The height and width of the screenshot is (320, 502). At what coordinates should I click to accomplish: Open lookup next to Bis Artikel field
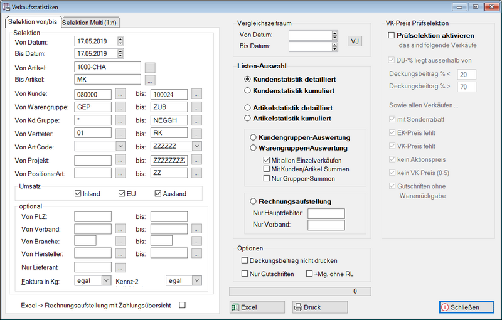coord(150,80)
